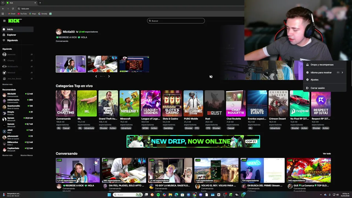Open Gmail bookmark
Screen dimensions: 352x198
(12, 14)
